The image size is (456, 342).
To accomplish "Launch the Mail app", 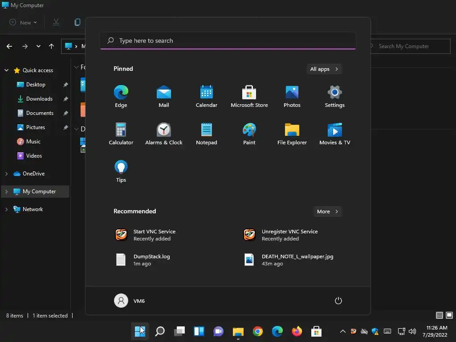I will [x=164, y=97].
